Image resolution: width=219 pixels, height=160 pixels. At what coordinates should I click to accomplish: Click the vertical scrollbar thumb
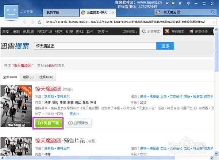(x=216, y=52)
